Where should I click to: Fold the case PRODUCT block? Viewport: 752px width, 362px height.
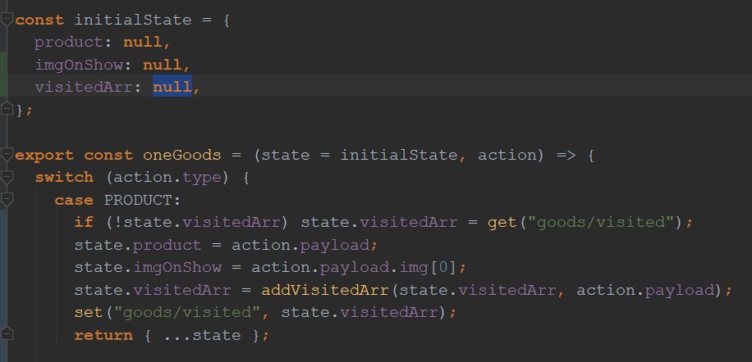[x=7, y=199]
